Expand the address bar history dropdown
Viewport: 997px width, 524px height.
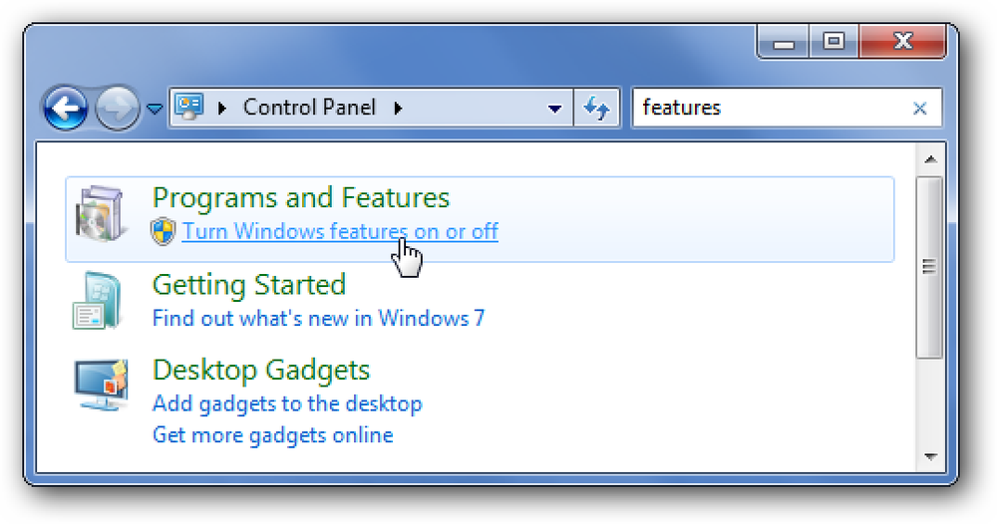(x=555, y=109)
